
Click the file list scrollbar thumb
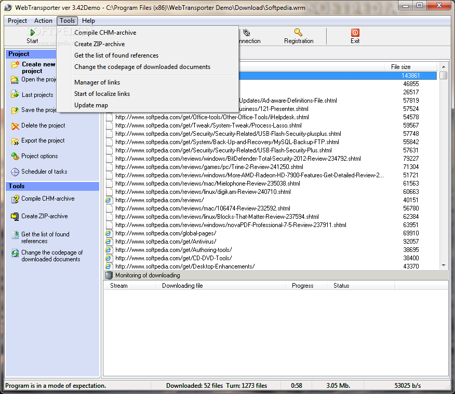[444, 75]
